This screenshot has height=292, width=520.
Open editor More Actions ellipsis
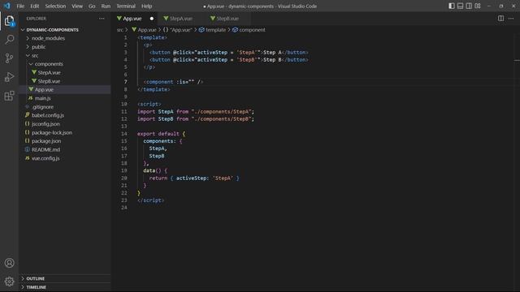tap(511, 19)
